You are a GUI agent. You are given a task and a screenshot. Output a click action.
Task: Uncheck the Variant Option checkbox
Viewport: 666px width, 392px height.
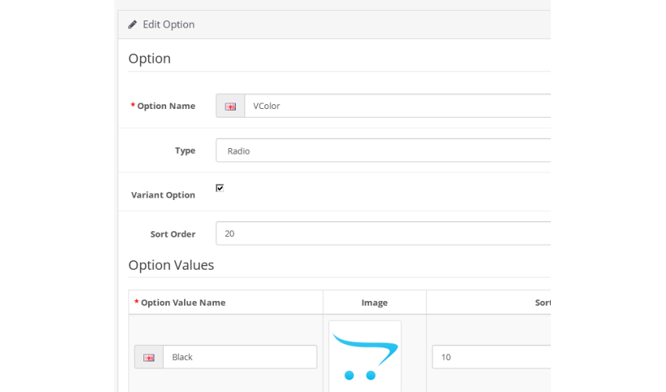click(219, 188)
